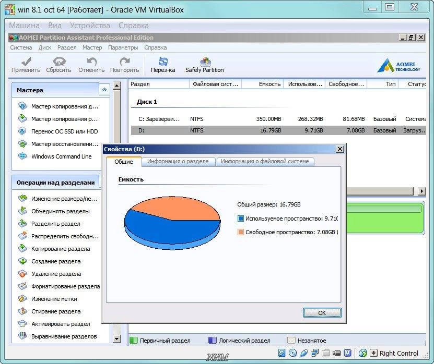Click the Выравнивание разделов icon
This screenshot has width=434, height=364.
coord(22,336)
